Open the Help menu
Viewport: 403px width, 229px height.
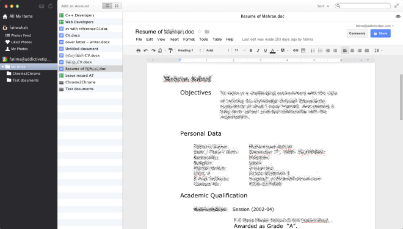(x=230, y=39)
